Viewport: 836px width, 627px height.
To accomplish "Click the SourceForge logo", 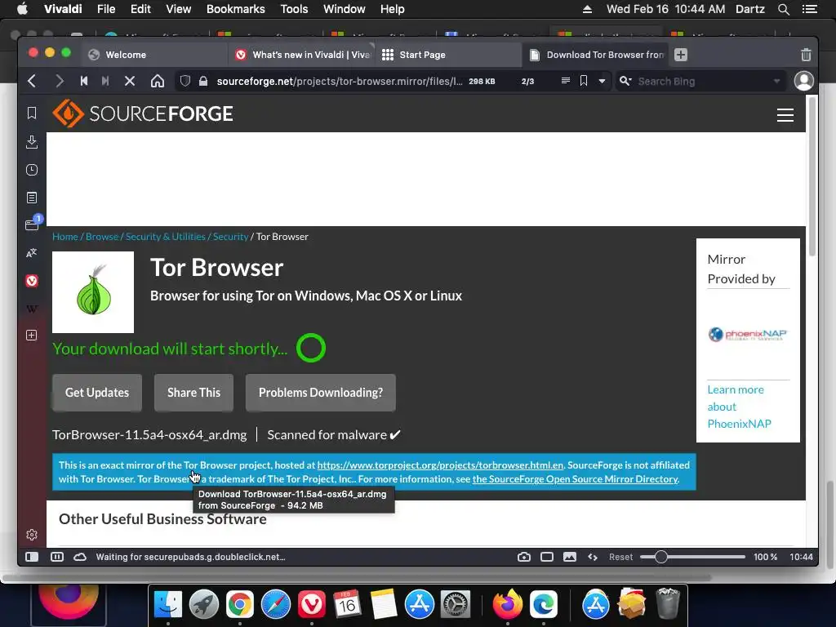I will [142, 113].
